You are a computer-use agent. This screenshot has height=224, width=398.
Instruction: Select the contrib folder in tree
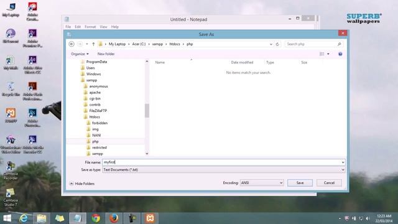click(95, 105)
